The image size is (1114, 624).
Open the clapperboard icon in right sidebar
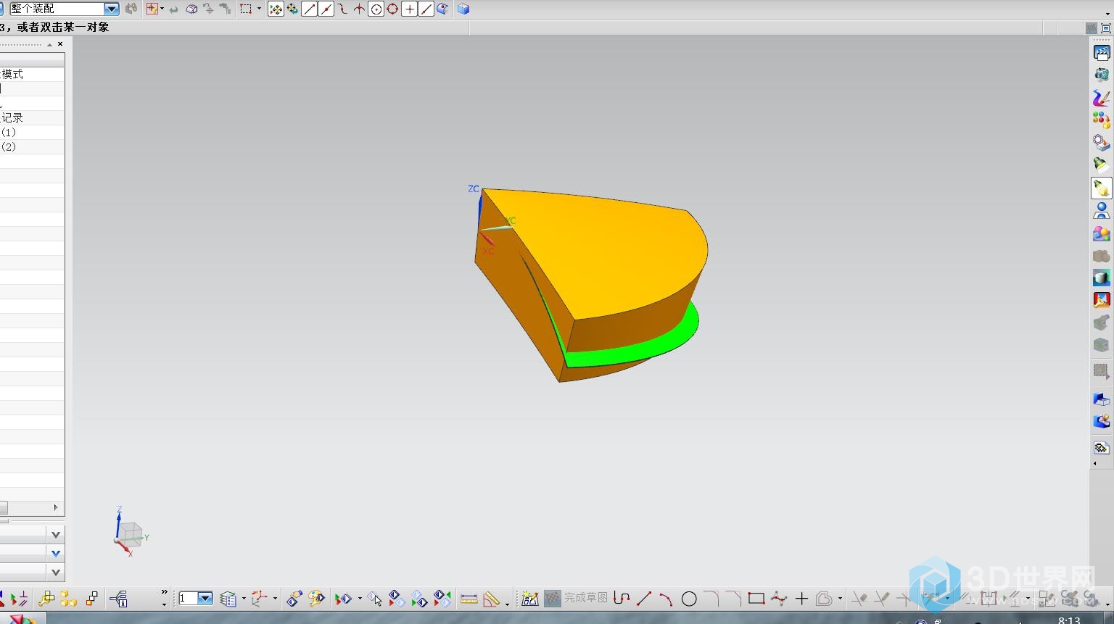[x=1102, y=53]
